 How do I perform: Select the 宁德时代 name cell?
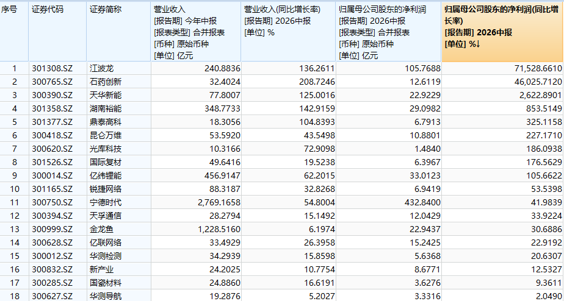(106, 202)
